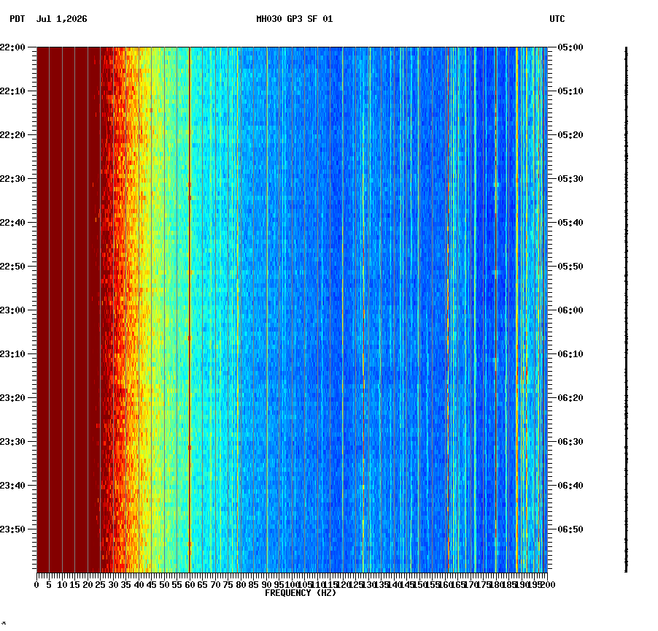
Task: Click the 05:30 UTC time label
Action: click(570, 178)
